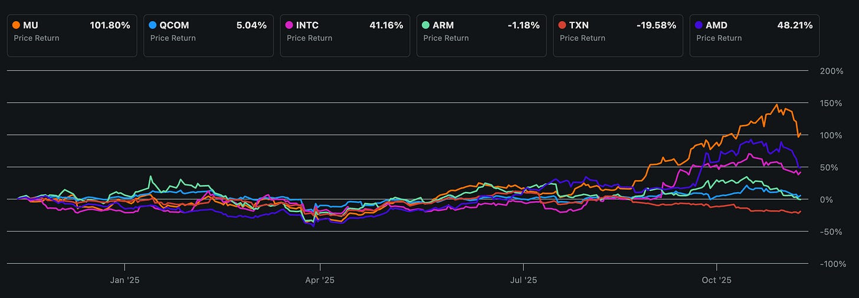Click the Jan '25 axis label

click(x=124, y=280)
